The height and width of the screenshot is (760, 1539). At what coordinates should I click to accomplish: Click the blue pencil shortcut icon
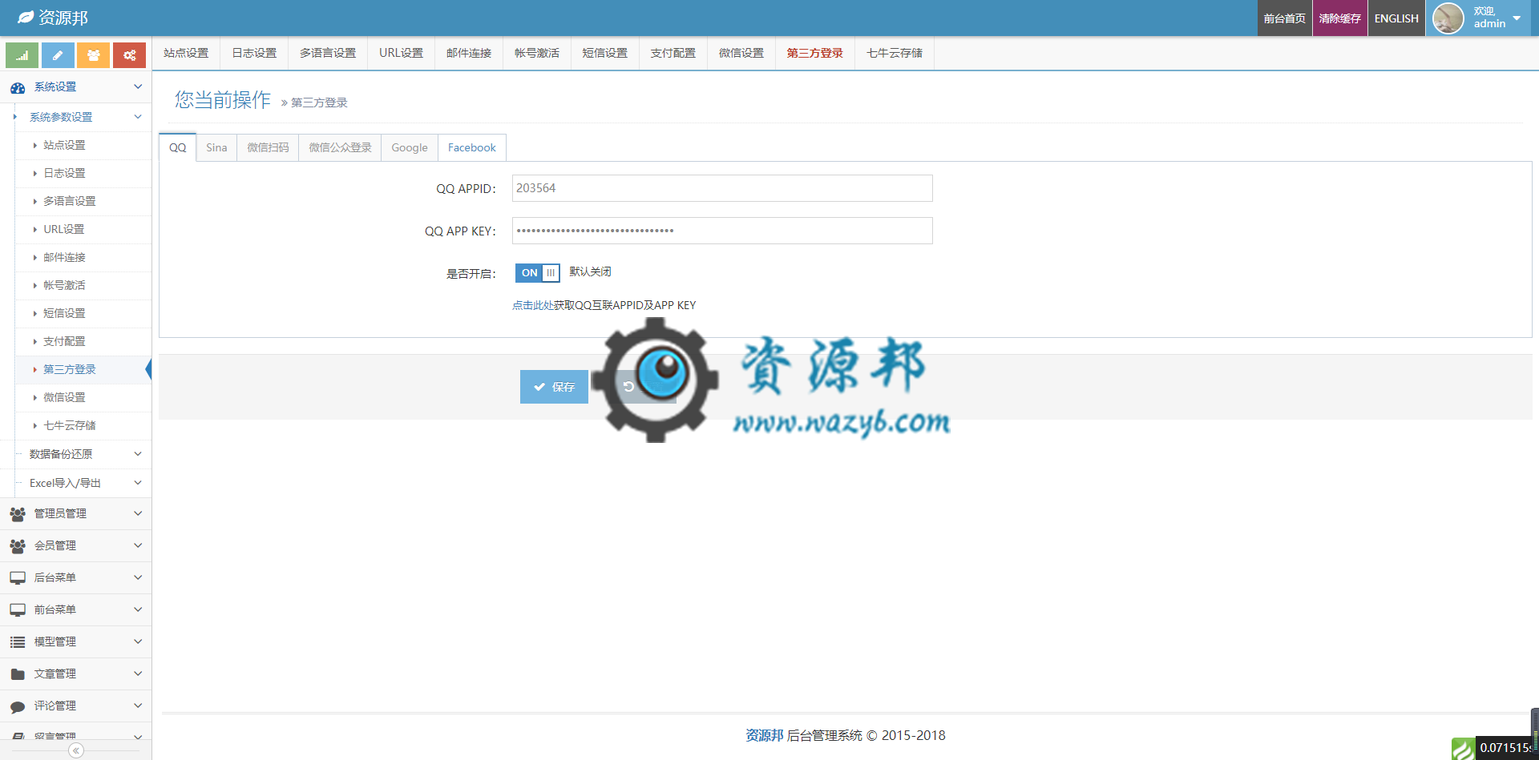pos(58,55)
